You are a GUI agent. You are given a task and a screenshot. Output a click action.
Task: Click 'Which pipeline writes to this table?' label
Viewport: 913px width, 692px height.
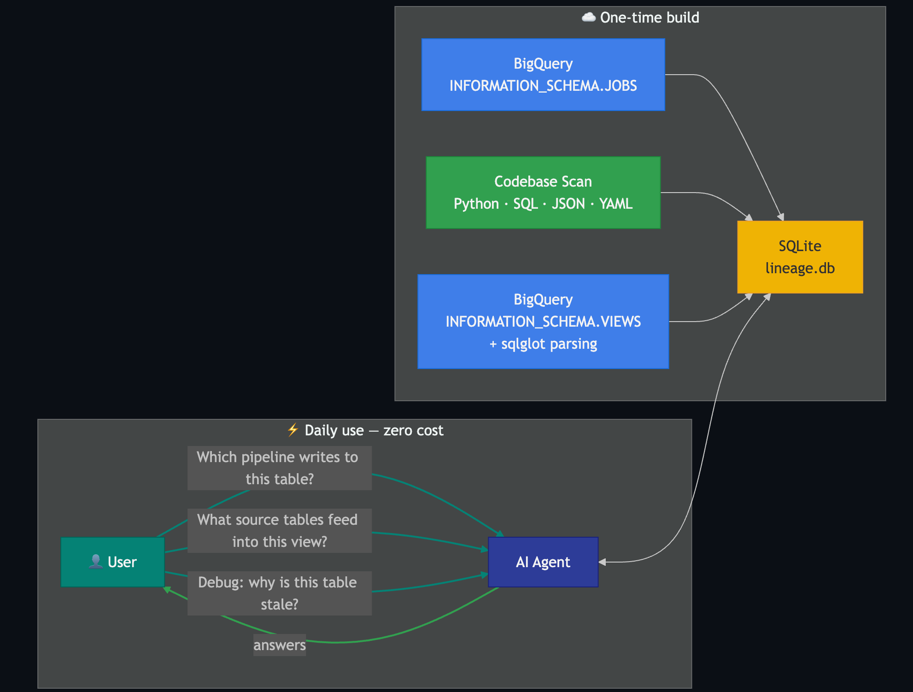pos(280,468)
